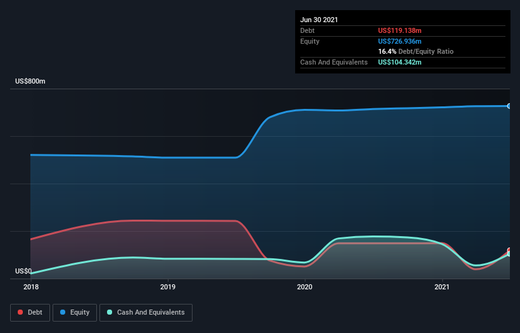Click the US$726.936m equity value
This screenshot has width=520, height=333.
coord(400,41)
